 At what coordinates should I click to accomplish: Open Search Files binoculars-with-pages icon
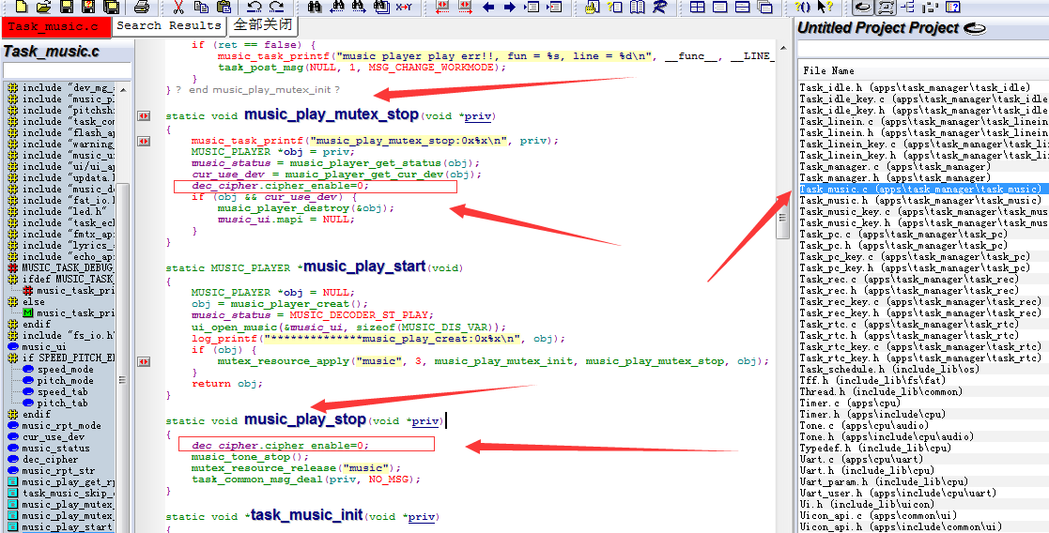[x=382, y=8]
